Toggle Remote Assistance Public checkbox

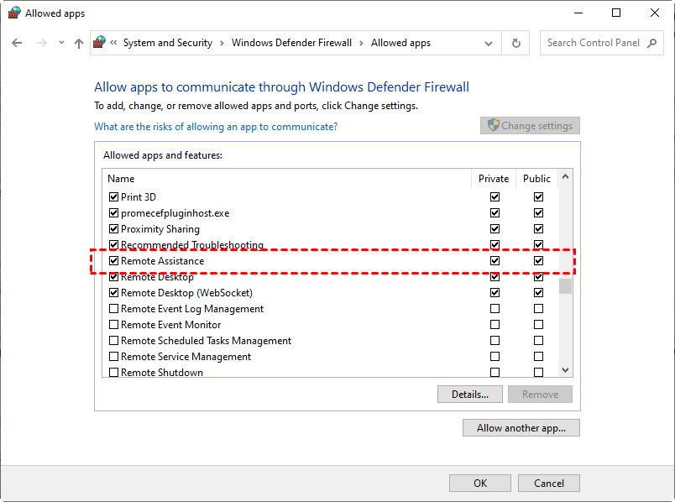click(x=538, y=261)
